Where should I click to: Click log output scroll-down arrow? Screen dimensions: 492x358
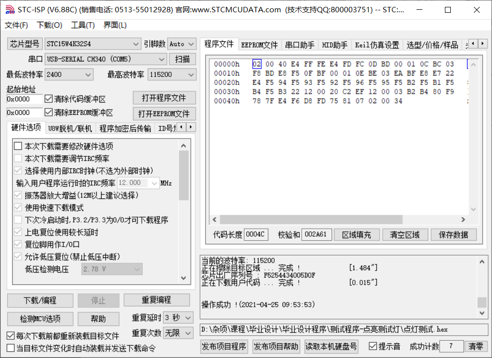(482, 313)
